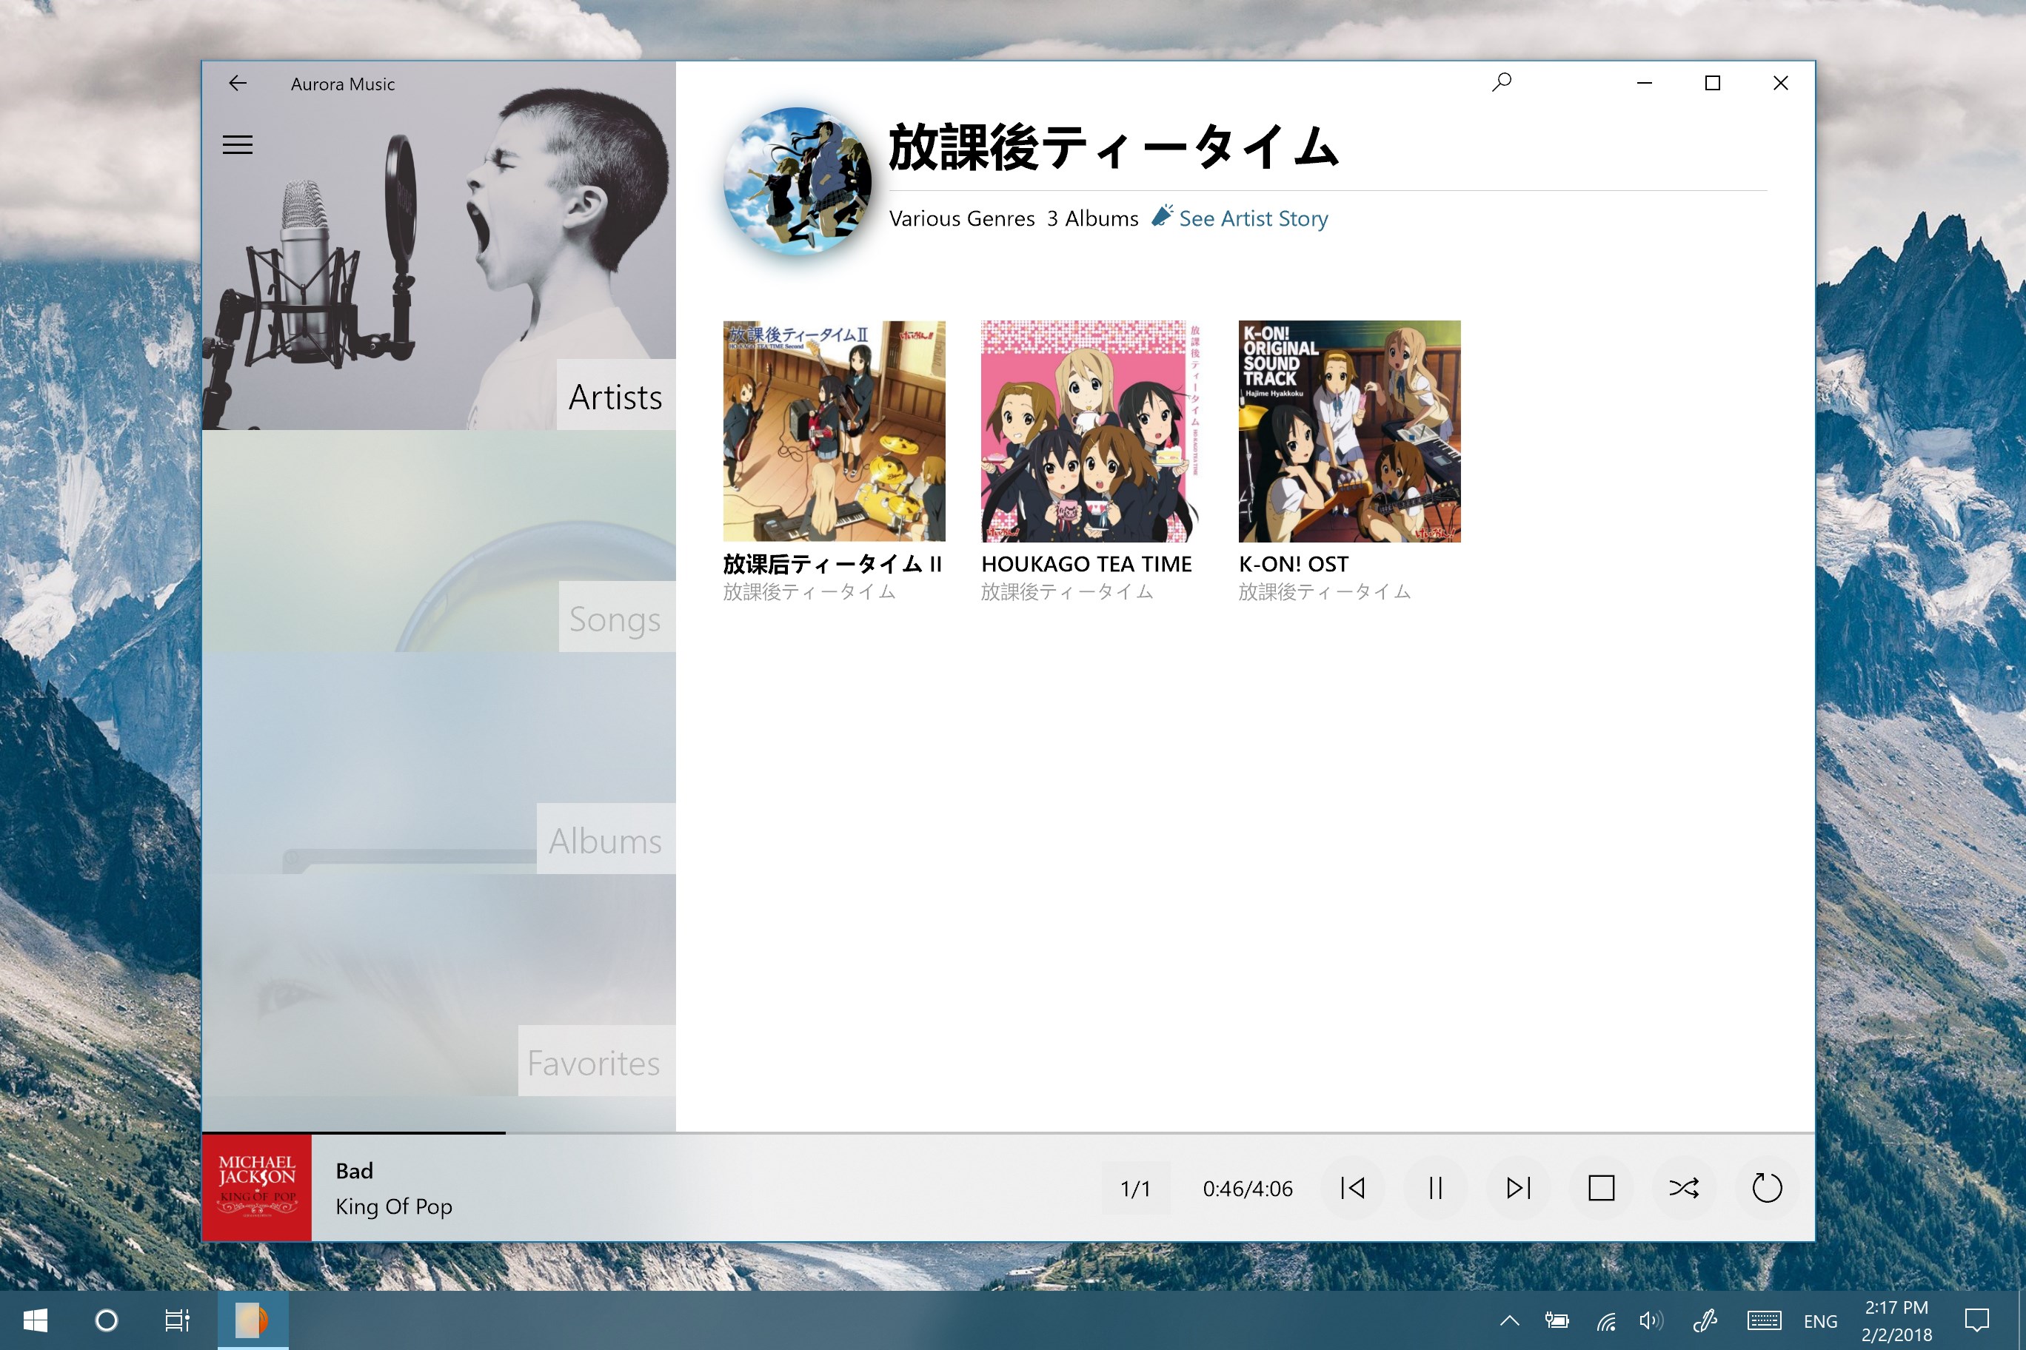Viewport: 2026px width, 1350px height.
Task: Open the Favorites section
Action: 595,1062
